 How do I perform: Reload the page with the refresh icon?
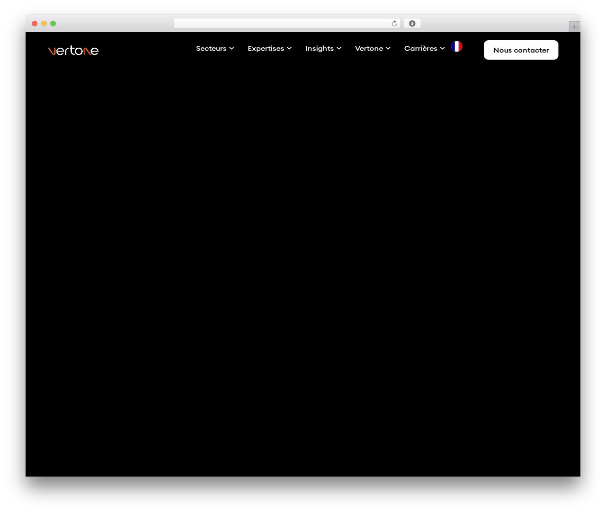click(x=394, y=24)
